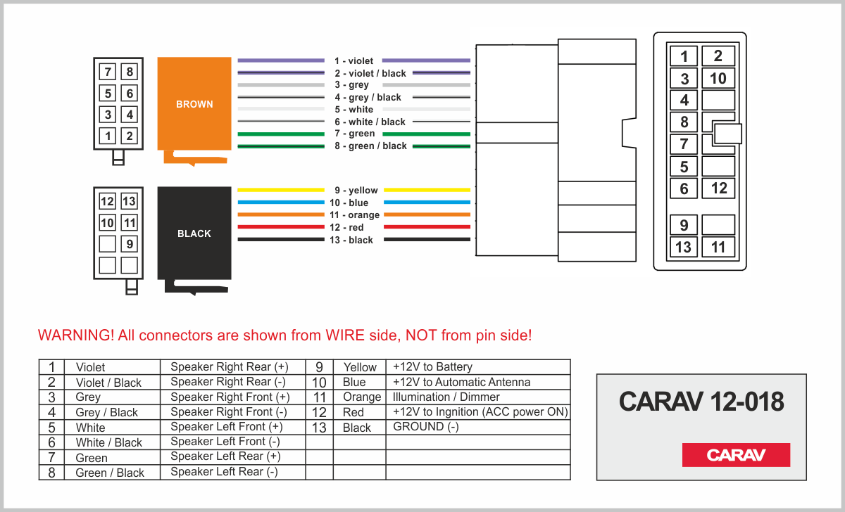Select pin 1 in the upper-left connector pinout

pyautogui.click(x=108, y=136)
